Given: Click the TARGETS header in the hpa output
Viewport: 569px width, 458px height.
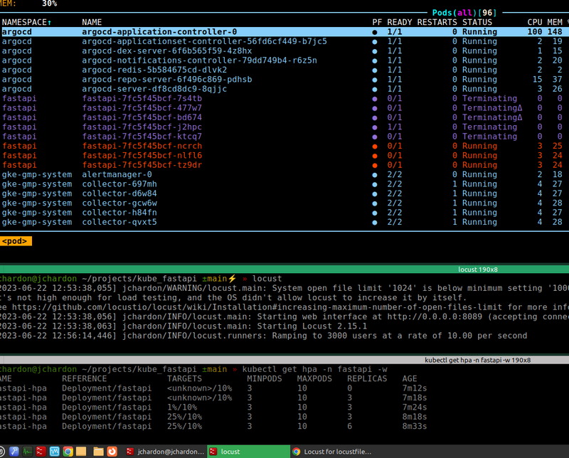Looking at the screenshot, I should (184, 378).
